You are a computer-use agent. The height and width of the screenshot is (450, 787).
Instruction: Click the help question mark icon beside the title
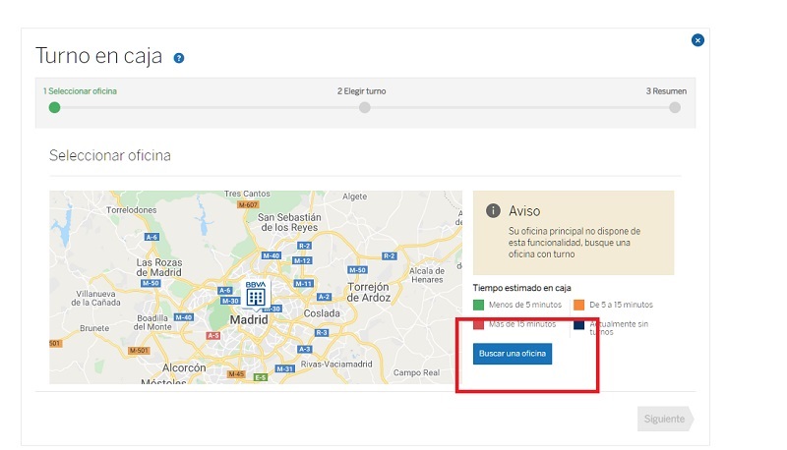[x=179, y=58]
